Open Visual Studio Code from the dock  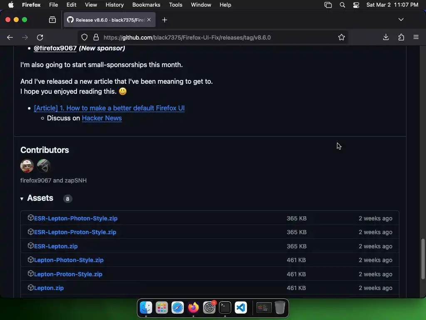click(x=241, y=308)
